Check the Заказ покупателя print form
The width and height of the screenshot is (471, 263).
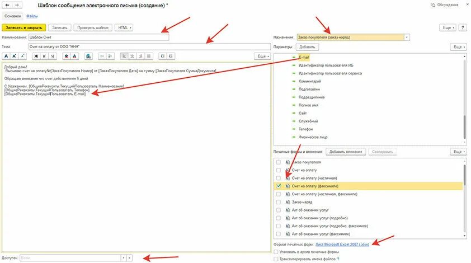(x=279, y=162)
